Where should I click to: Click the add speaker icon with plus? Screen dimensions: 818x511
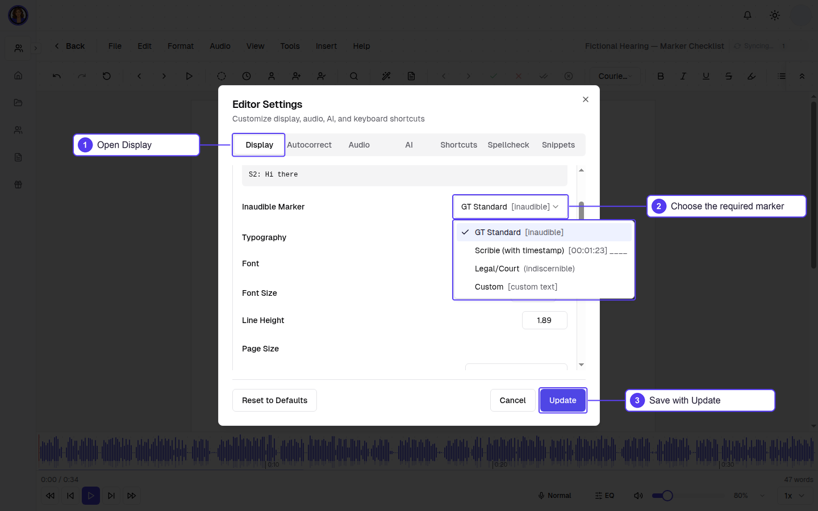[297, 76]
